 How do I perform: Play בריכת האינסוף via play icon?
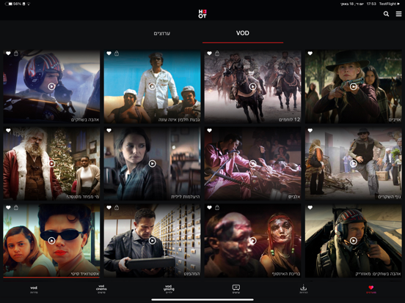pyautogui.click(x=252, y=240)
